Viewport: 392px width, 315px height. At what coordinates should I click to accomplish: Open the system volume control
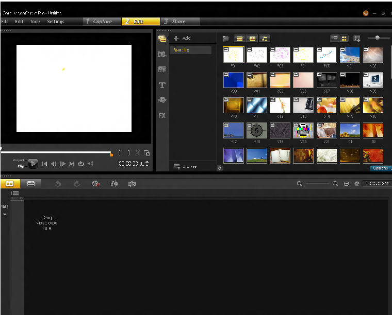click(90, 164)
